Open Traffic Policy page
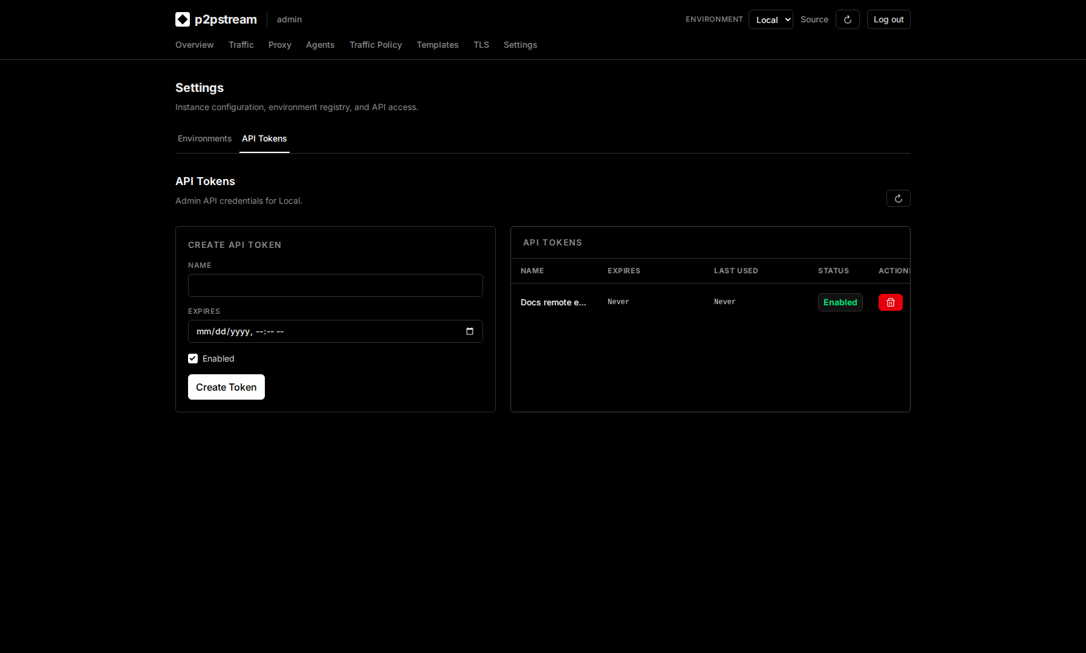This screenshot has width=1086, height=653. click(x=376, y=45)
